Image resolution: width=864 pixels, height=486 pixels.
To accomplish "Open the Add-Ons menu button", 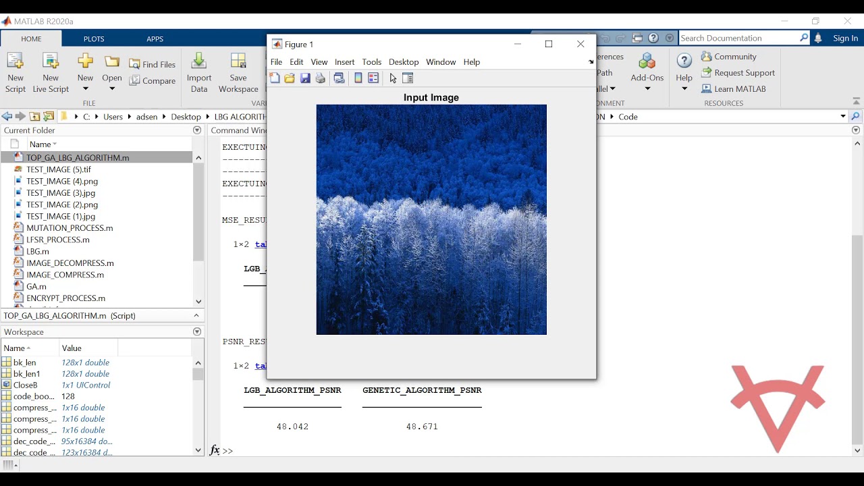I will pos(647,73).
